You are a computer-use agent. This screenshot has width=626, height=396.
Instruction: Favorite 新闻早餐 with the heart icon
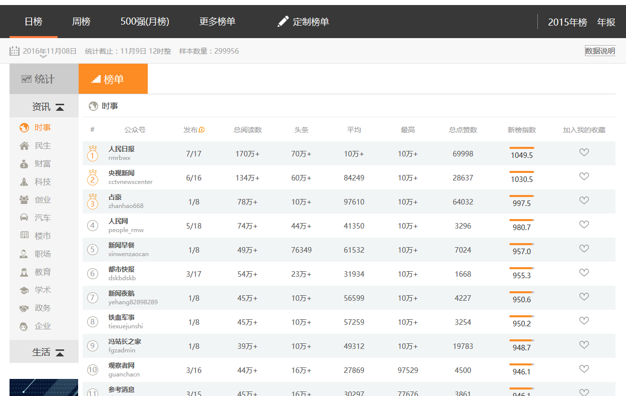point(584,249)
